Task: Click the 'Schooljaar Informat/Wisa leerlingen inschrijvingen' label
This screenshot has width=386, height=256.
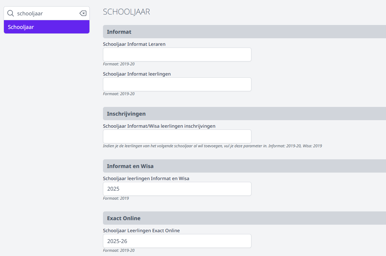Action: click(x=159, y=126)
